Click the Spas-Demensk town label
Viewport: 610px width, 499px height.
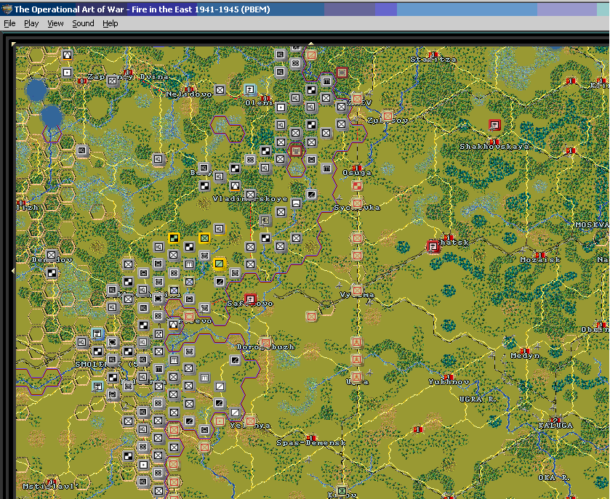pyautogui.click(x=311, y=442)
